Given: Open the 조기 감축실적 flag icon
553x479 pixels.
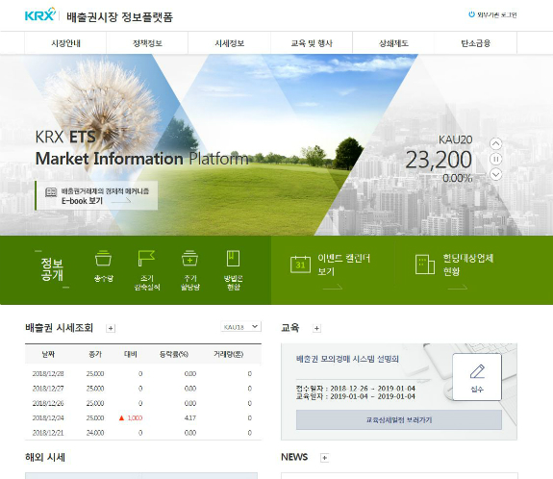Looking at the screenshot, I should coord(146,258).
